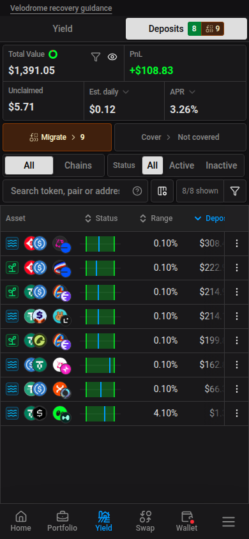
Task: Open the more menu for the $222 row
Action: click(x=237, y=268)
